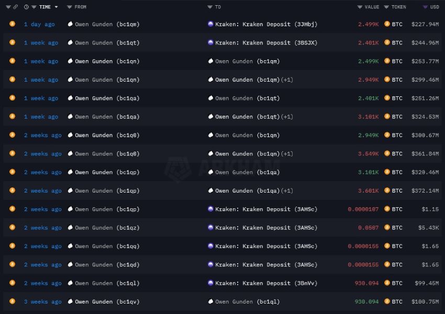Open the TO column filter

point(210,7)
